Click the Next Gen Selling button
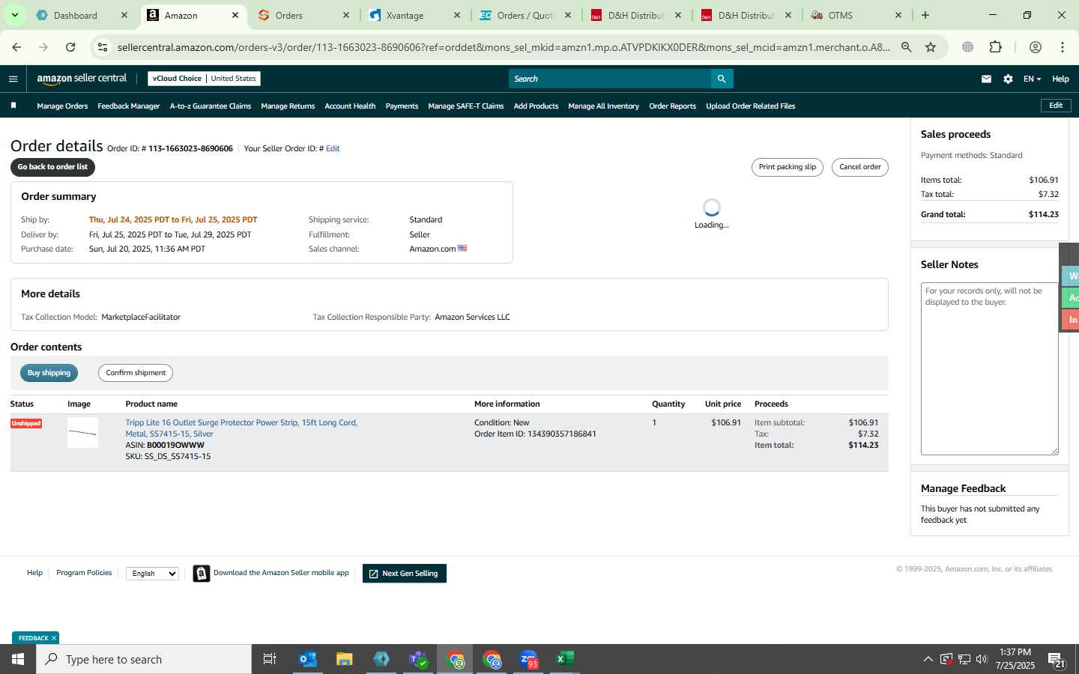Screen dimensions: 1079x674 click(x=404, y=574)
